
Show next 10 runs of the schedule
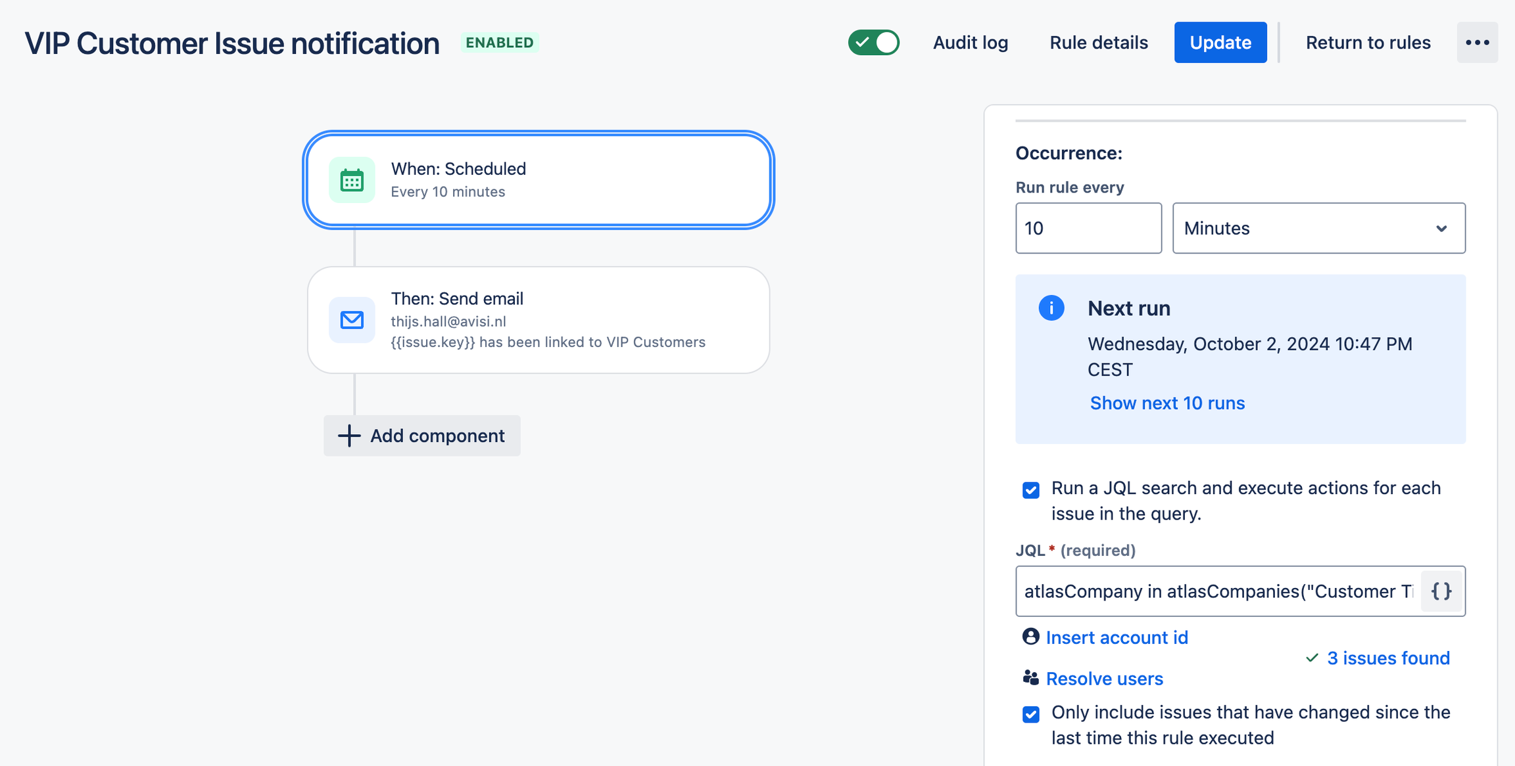click(1166, 403)
